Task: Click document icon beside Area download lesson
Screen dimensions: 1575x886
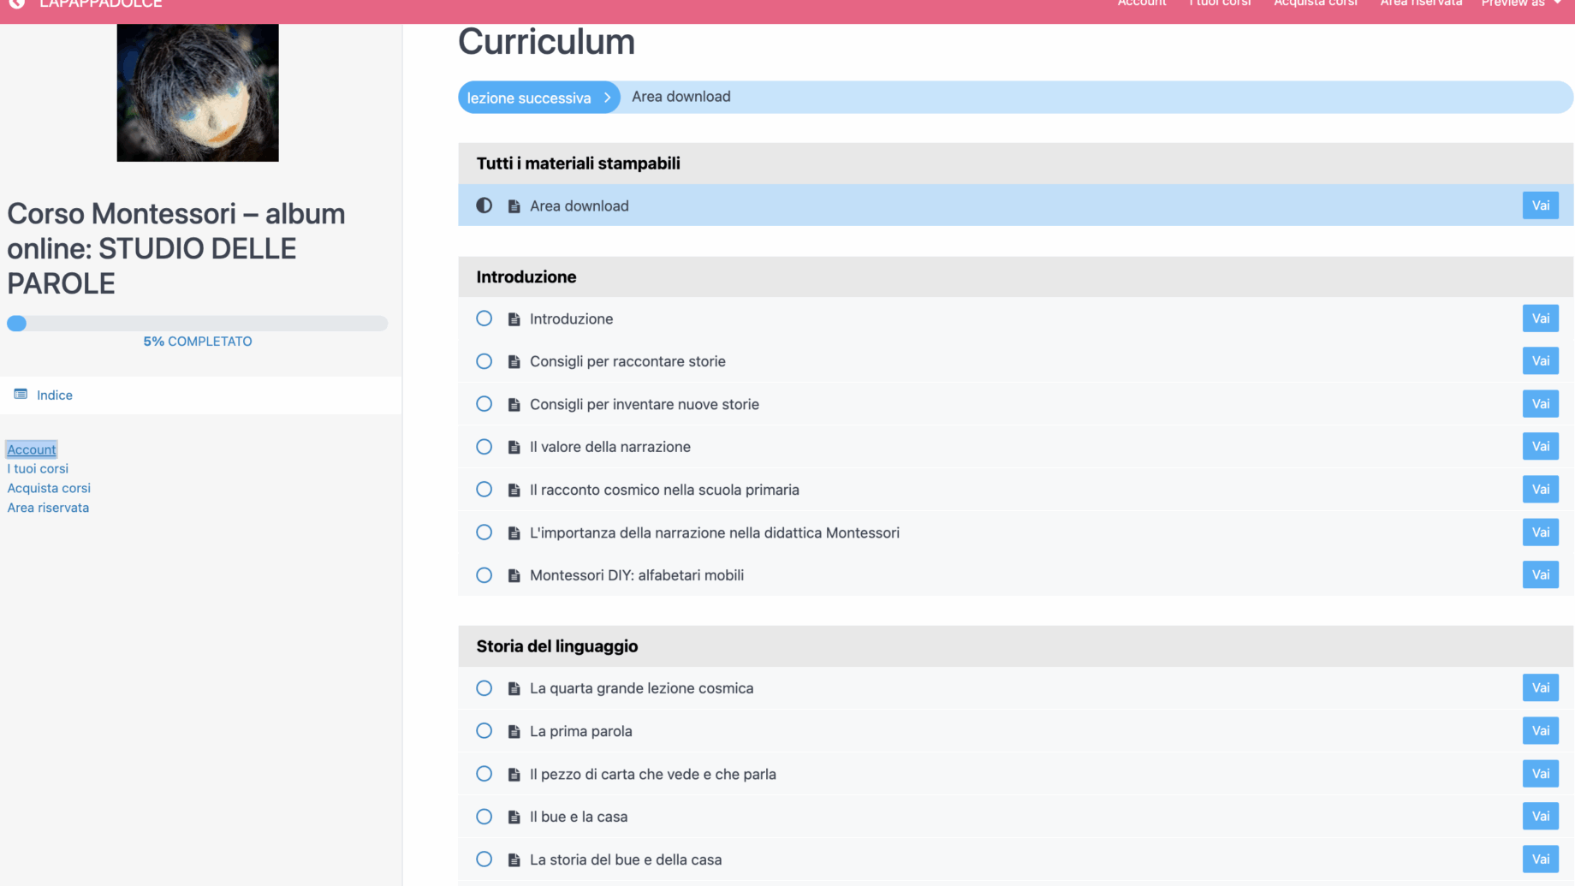Action: click(x=514, y=206)
